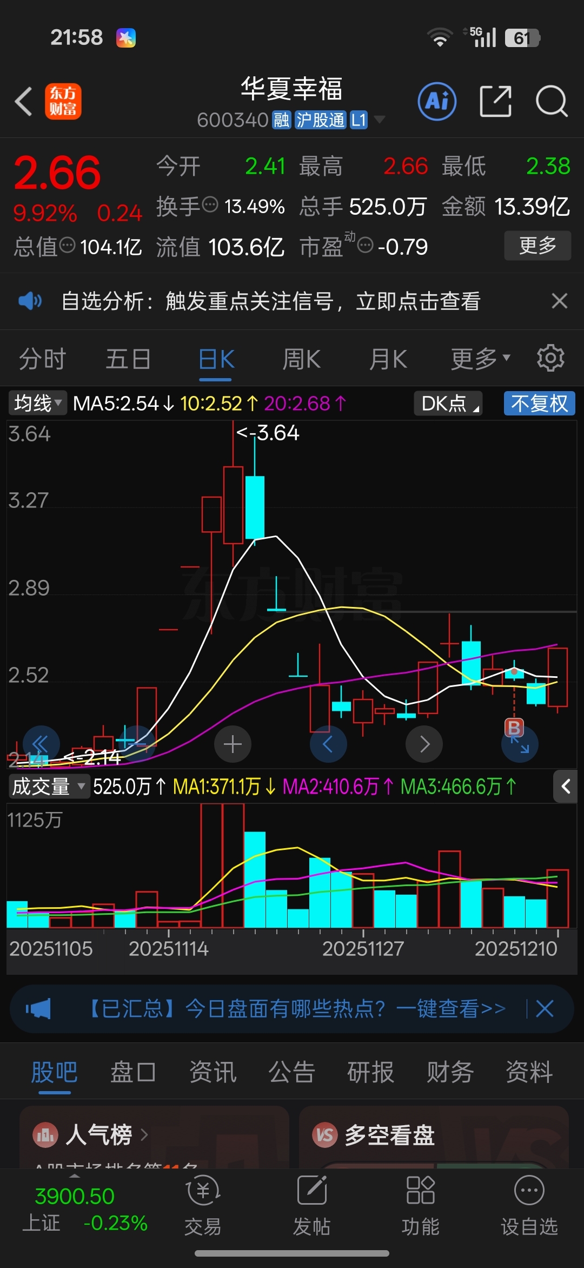584x1268 pixels.
Task: Switch to 月K tab
Action: pyautogui.click(x=388, y=359)
